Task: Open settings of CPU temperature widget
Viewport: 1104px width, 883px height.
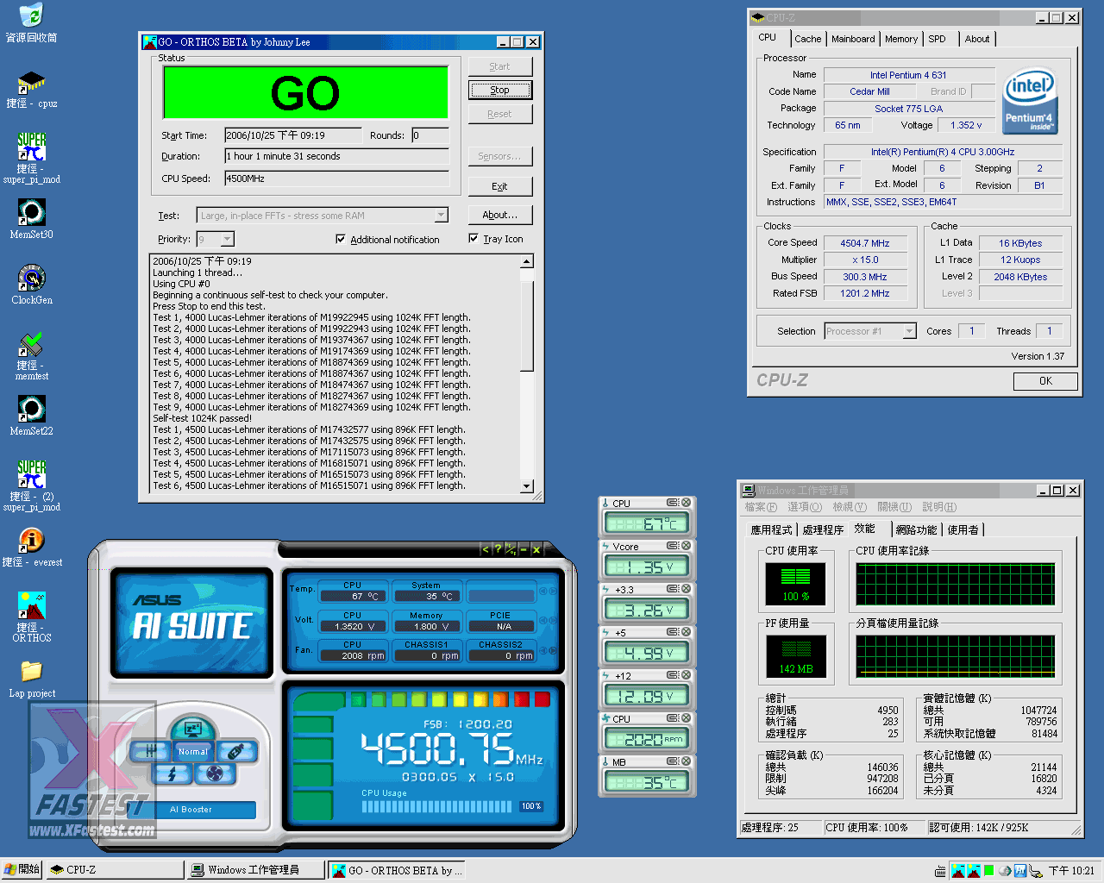Action: pos(673,503)
